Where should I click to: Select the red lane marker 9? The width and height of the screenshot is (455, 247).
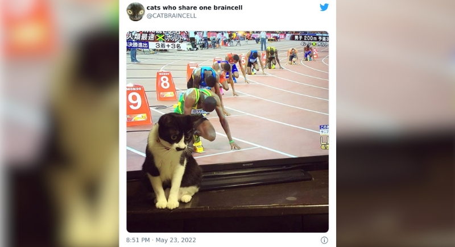point(138,106)
